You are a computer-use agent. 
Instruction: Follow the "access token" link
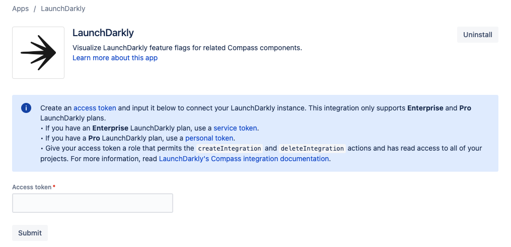pyautogui.click(x=95, y=108)
